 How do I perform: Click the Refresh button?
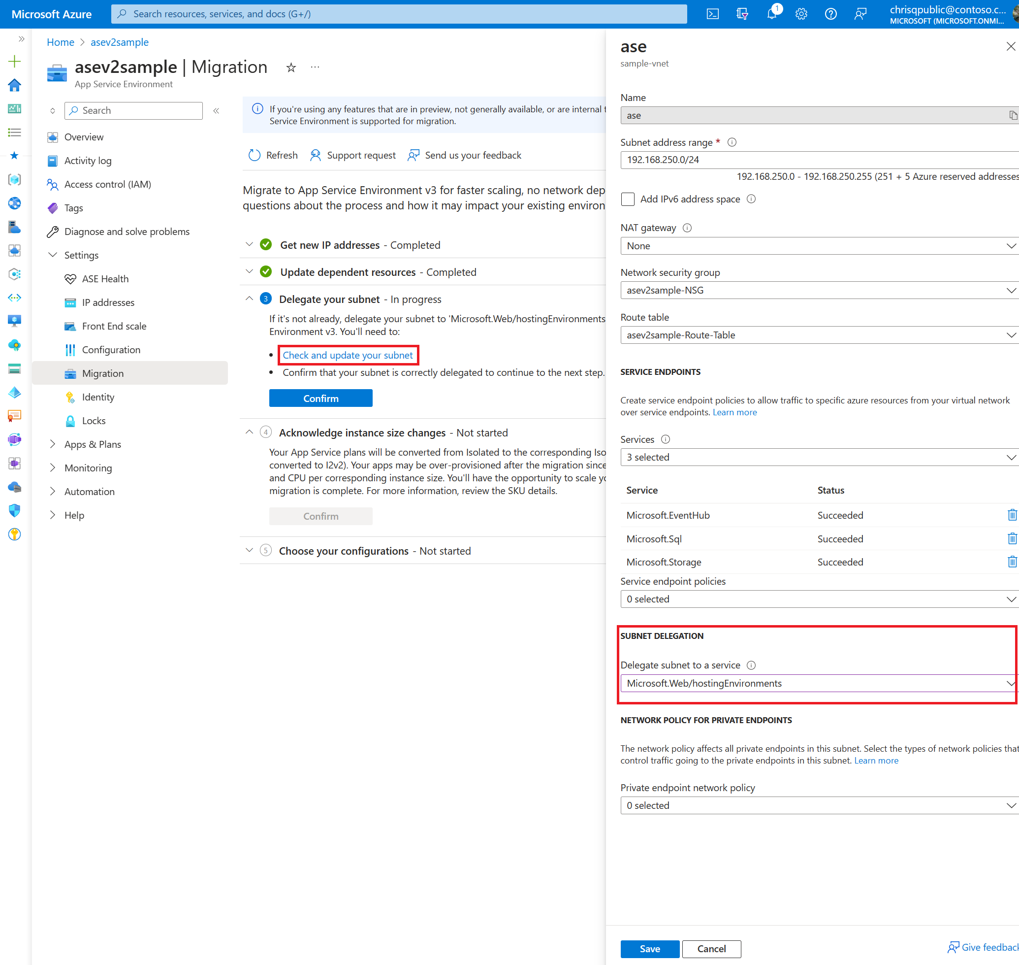tap(274, 155)
